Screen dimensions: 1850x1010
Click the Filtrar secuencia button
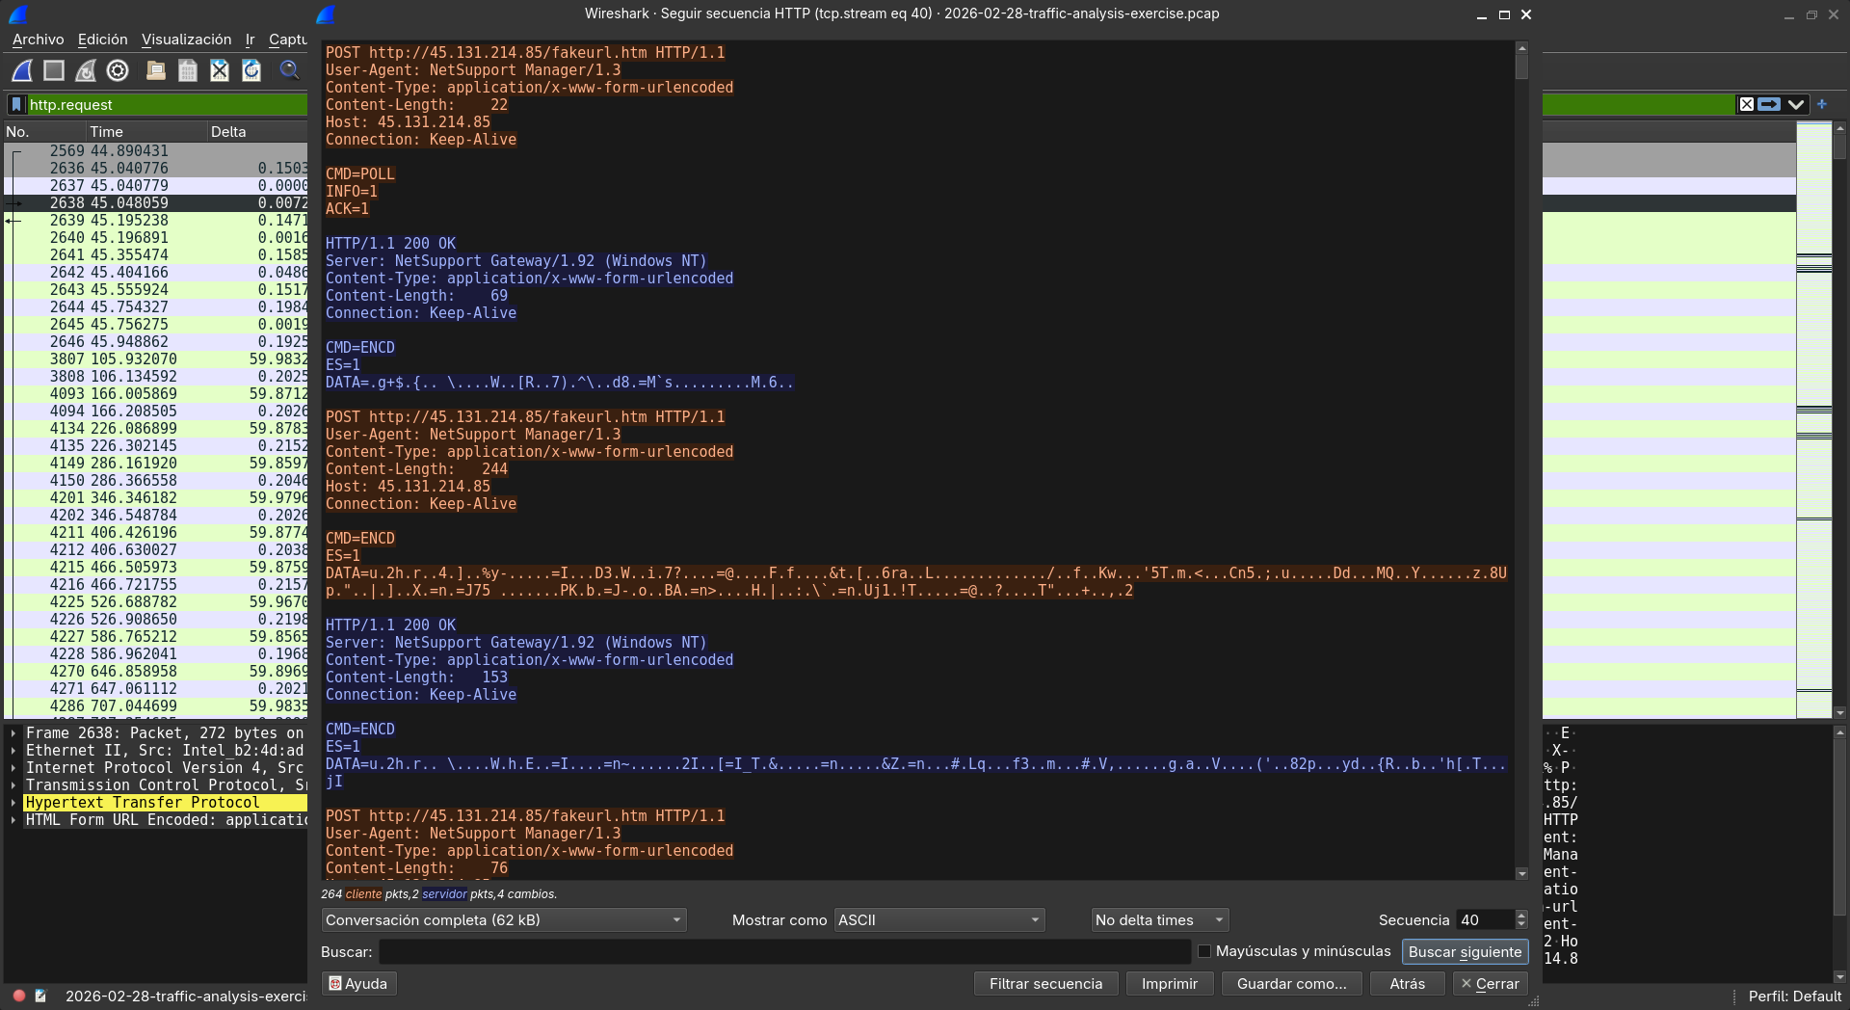click(x=1045, y=984)
